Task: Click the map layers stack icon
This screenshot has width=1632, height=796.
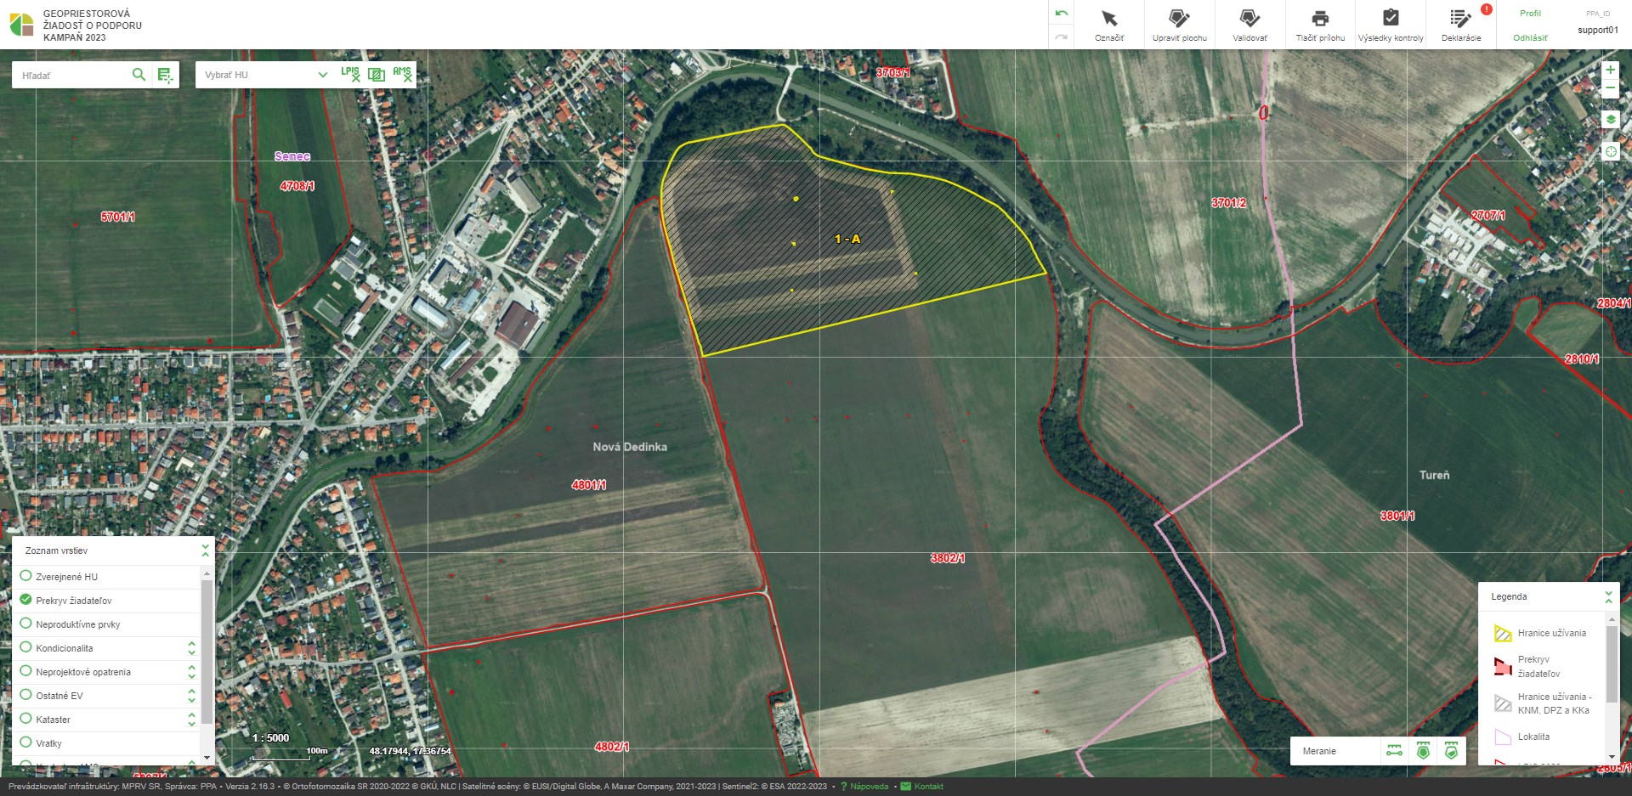Action: (x=1610, y=120)
